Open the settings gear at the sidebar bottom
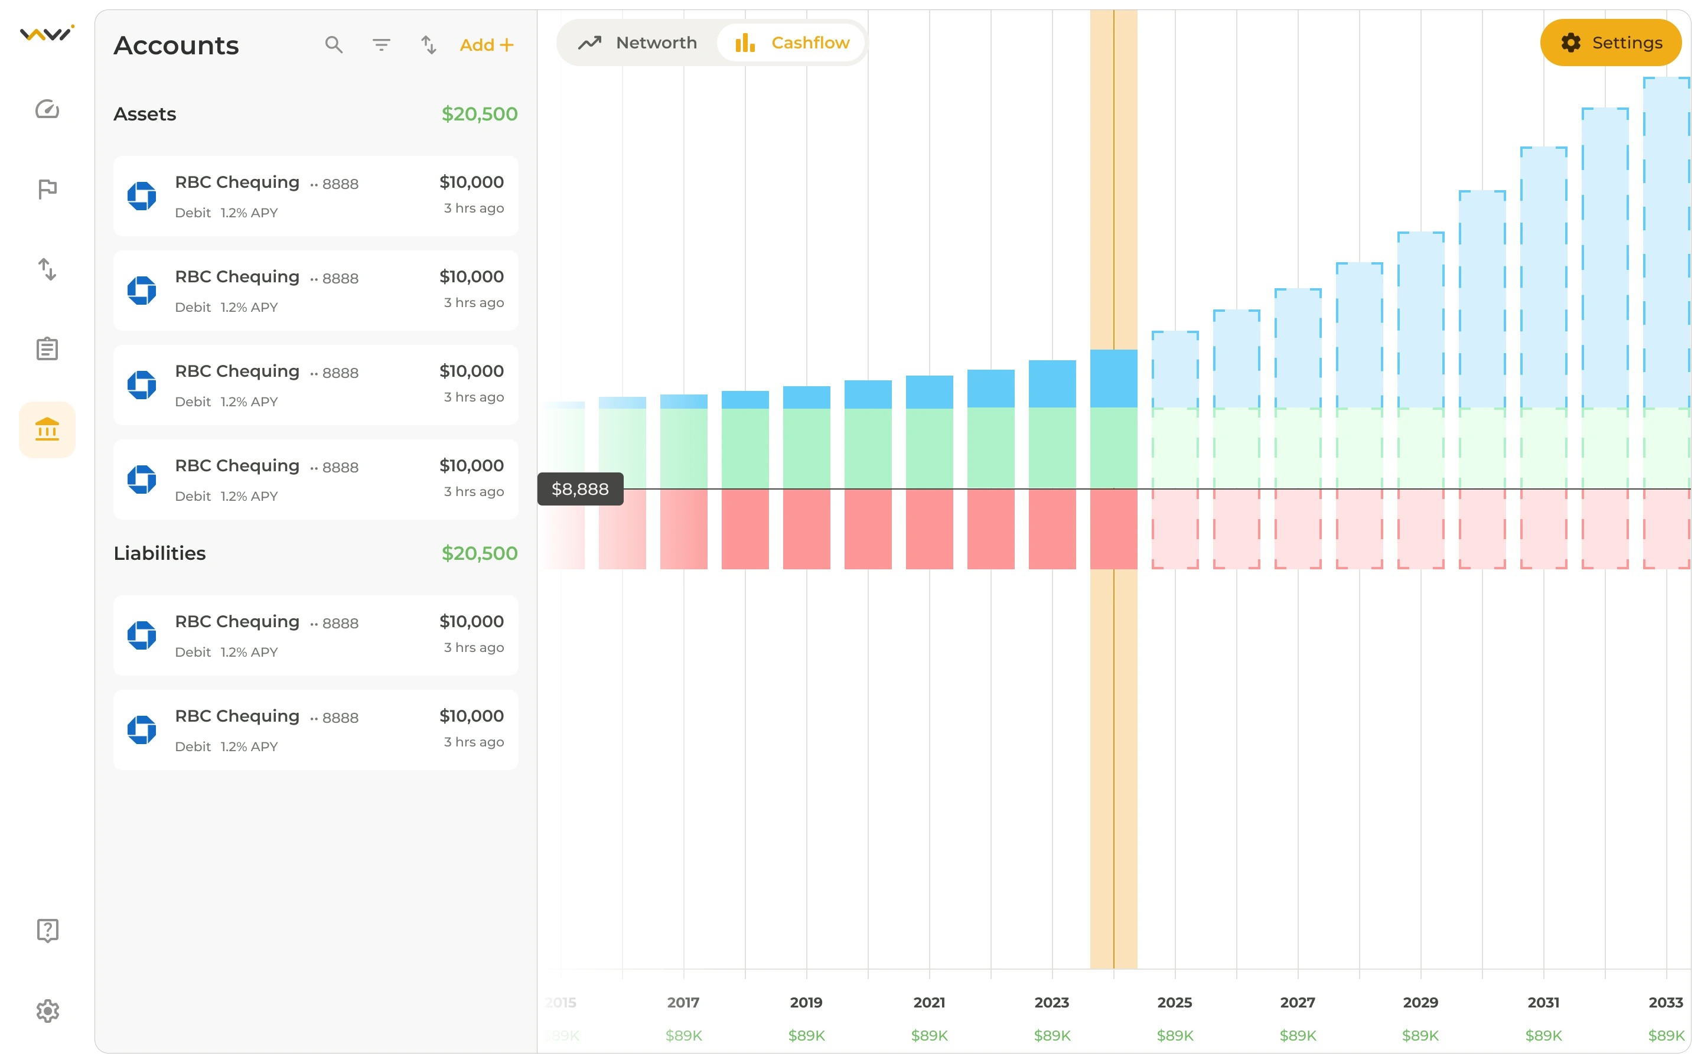This screenshot has height=1063, width=1701. (x=47, y=1010)
